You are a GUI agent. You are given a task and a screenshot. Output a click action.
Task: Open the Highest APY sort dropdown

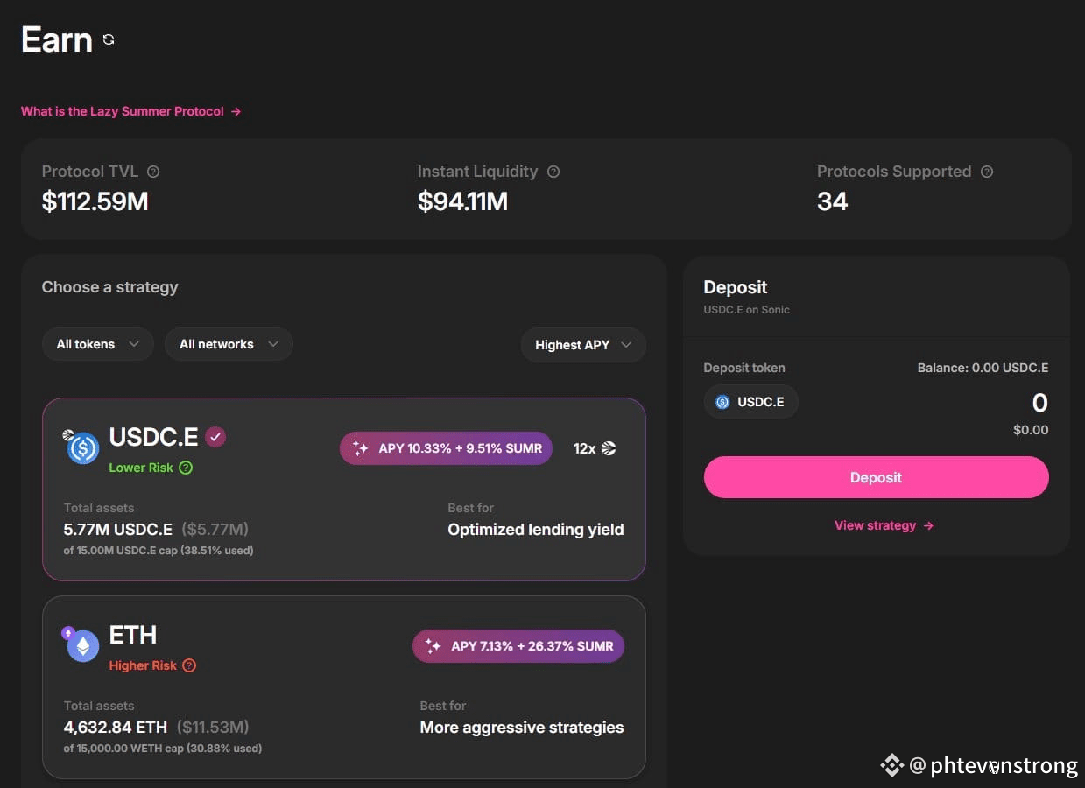[x=583, y=345]
